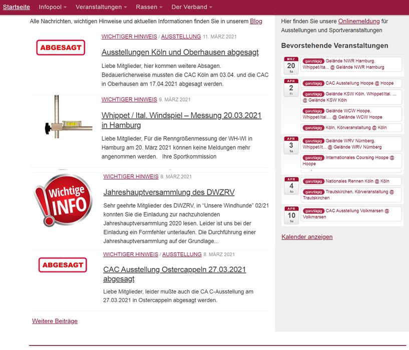Image resolution: width=409 pixels, height=350 pixels.
Task: Click the ABGESAGT image for Ostercappeln
Action: coord(63,265)
